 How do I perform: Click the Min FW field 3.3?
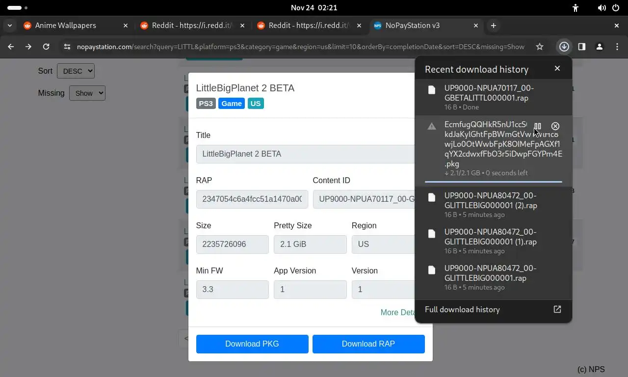point(233,290)
